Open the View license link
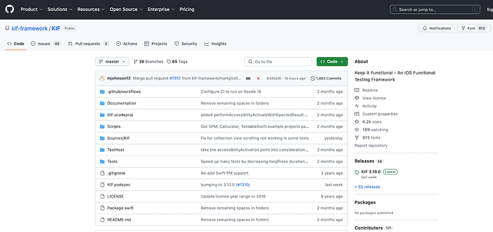 (371, 98)
